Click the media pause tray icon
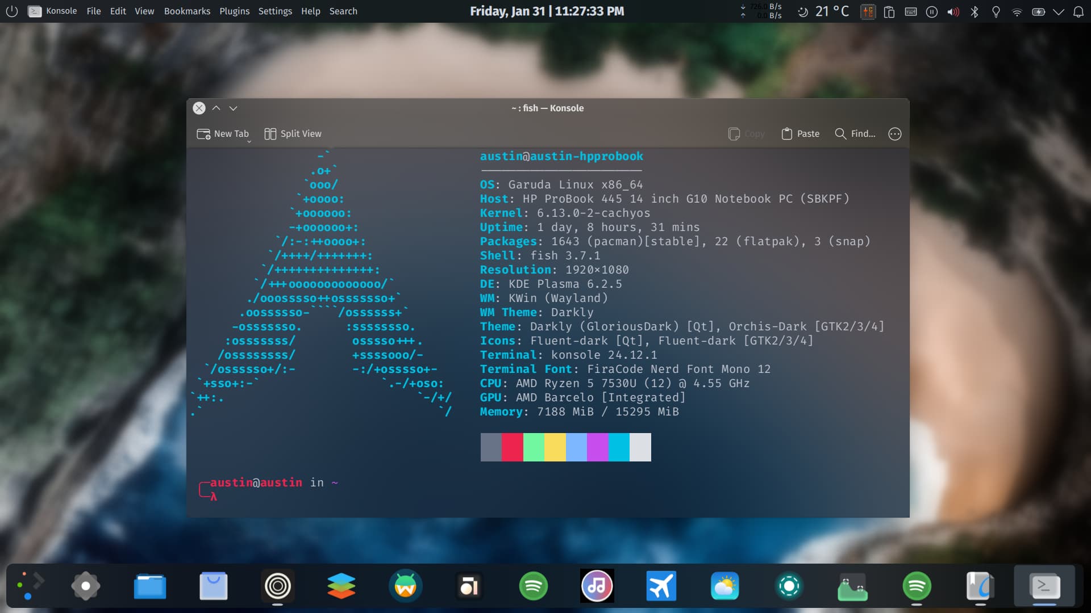The image size is (1091, 613). 932,11
